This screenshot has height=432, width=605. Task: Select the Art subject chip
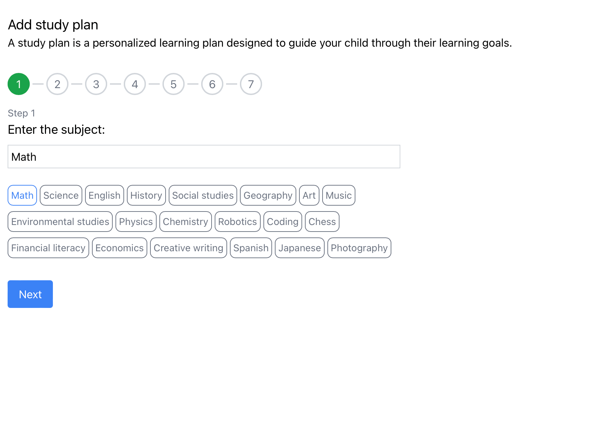coord(309,195)
